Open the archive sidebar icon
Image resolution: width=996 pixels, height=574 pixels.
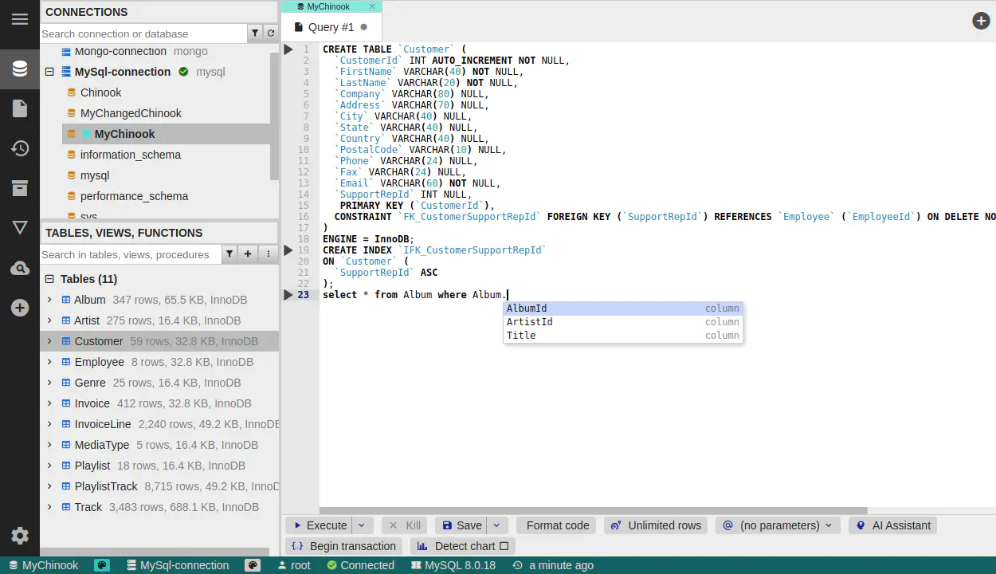coord(20,188)
